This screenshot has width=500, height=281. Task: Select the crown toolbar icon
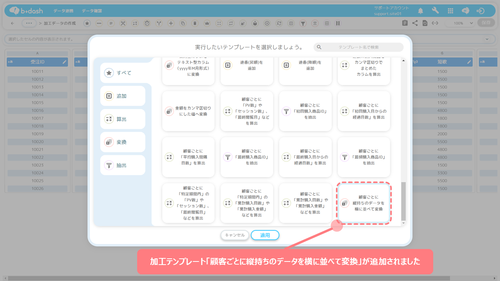coord(207,23)
